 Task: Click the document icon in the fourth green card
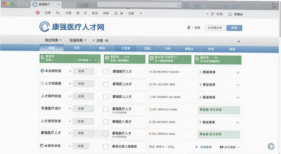(x=197, y=58)
